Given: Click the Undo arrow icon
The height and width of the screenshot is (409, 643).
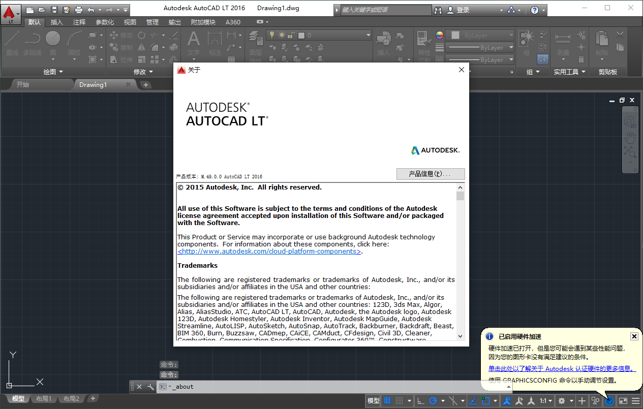Looking at the screenshot, I should pyautogui.click(x=91, y=10).
